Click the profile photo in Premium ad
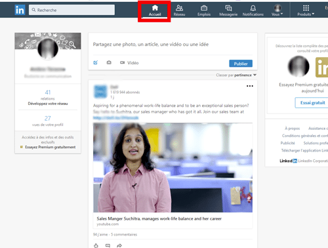Viewport: 328px width, 248px height. pos(298,66)
